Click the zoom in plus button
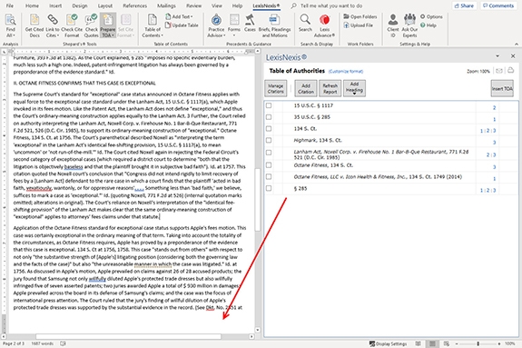Screen dimensions: 522x348 [498, 343]
